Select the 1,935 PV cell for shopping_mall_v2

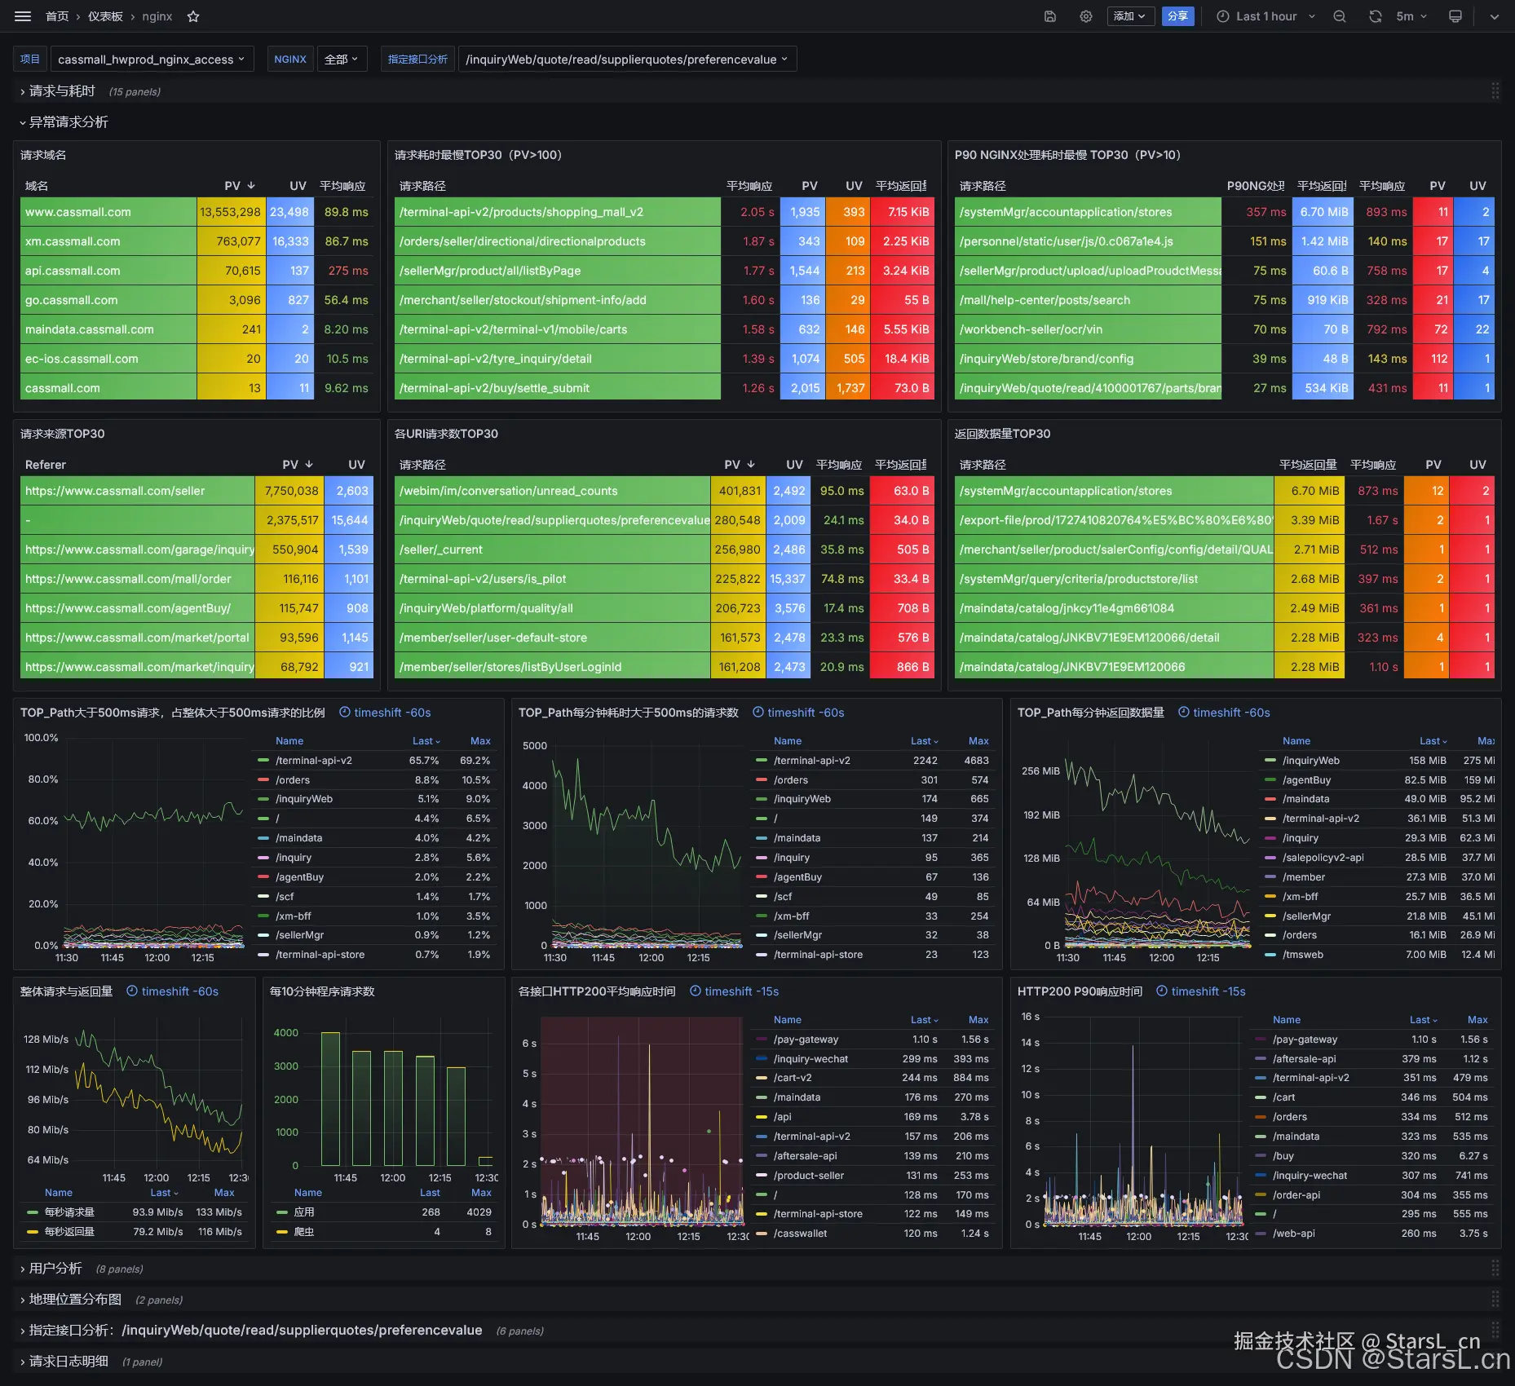click(802, 212)
